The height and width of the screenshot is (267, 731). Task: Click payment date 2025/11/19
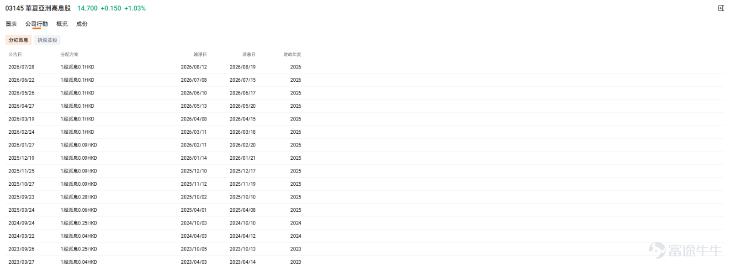pyautogui.click(x=243, y=184)
